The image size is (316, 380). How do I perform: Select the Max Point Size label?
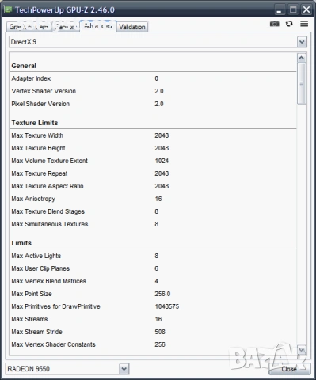(32, 294)
